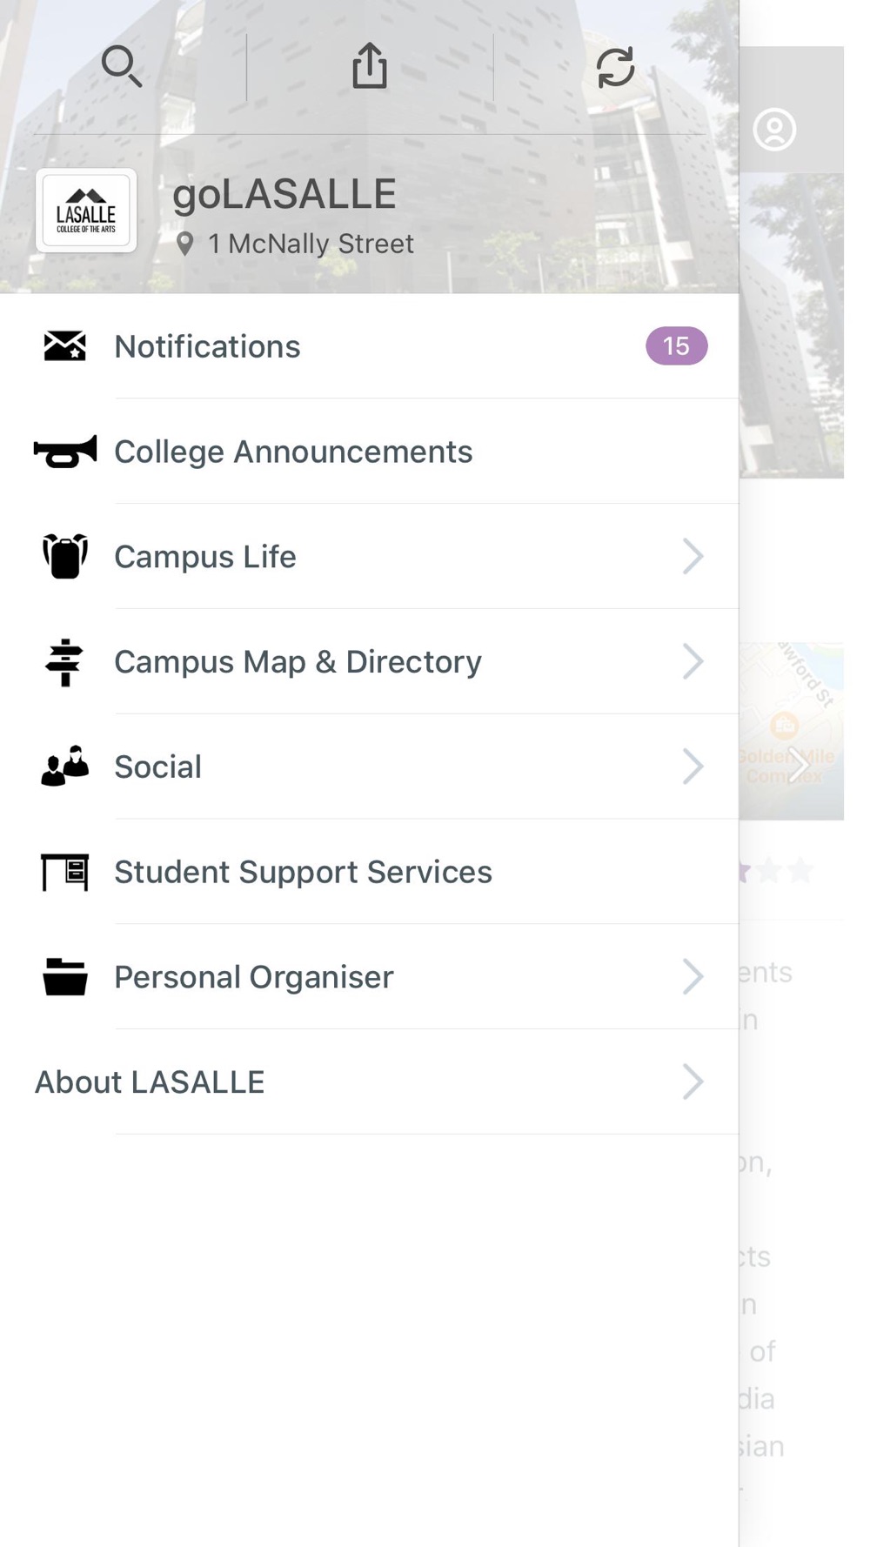
Task: Open the About LASALLE menu item
Action: coord(150,1082)
